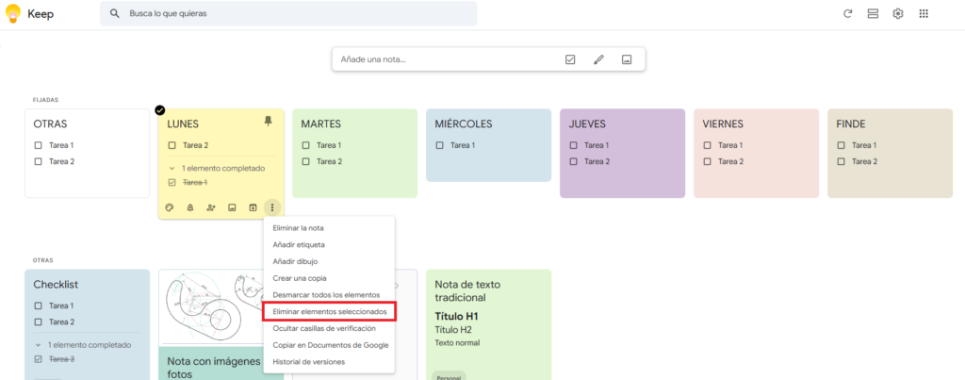Click Eliminar elementos seleccionados
Image resolution: width=965 pixels, height=380 pixels.
pos(329,311)
